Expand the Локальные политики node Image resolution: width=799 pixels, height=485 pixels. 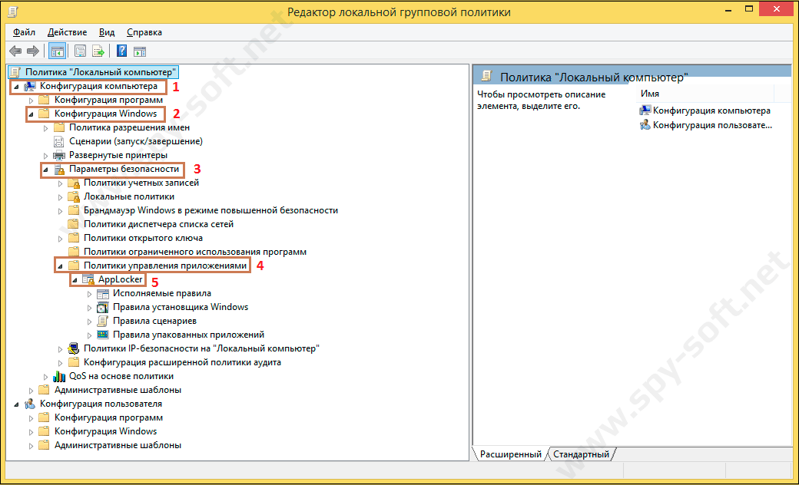pos(60,197)
